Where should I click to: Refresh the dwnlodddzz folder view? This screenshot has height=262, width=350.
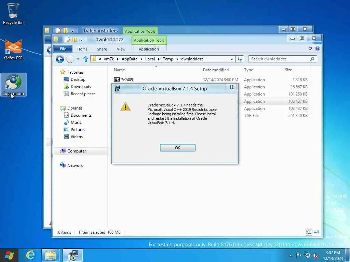[240, 59]
